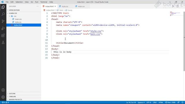Select style.css in the explorer tree

pos(18,22)
